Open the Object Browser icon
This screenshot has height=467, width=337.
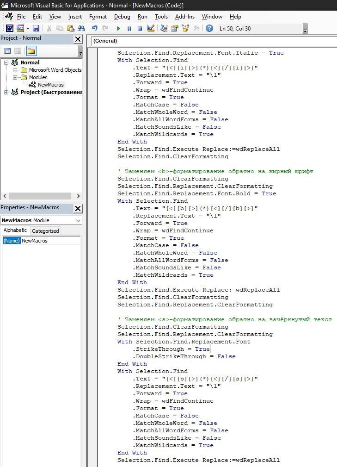click(x=185, y=28)
